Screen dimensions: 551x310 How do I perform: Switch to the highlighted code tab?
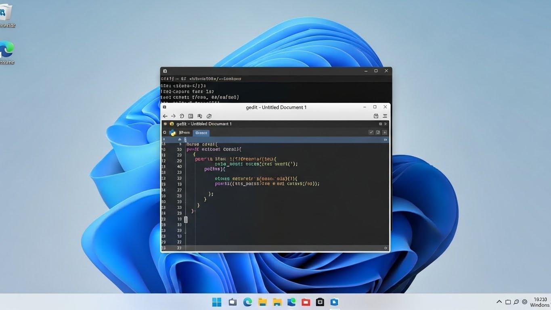point(201,132)
